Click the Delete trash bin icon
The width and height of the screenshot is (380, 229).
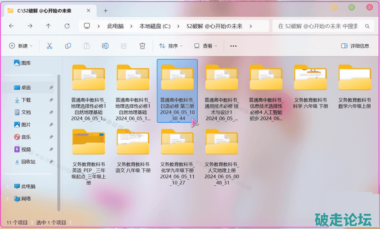click(x=143, y=46)
